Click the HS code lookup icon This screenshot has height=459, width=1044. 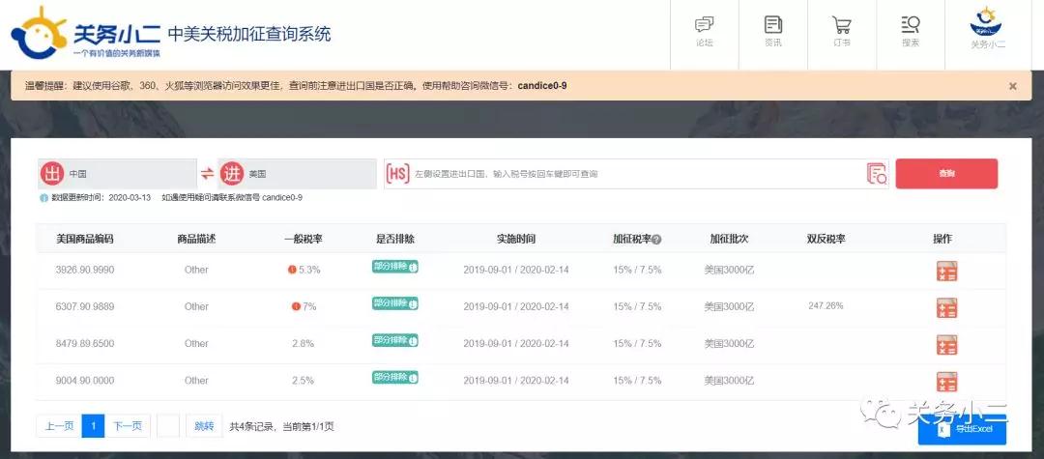click(x=877, y=174)
